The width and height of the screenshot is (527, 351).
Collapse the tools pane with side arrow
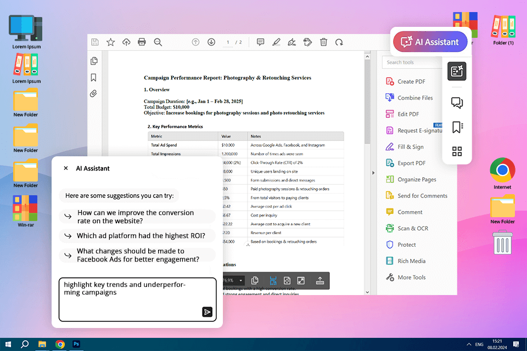[373, 173]
